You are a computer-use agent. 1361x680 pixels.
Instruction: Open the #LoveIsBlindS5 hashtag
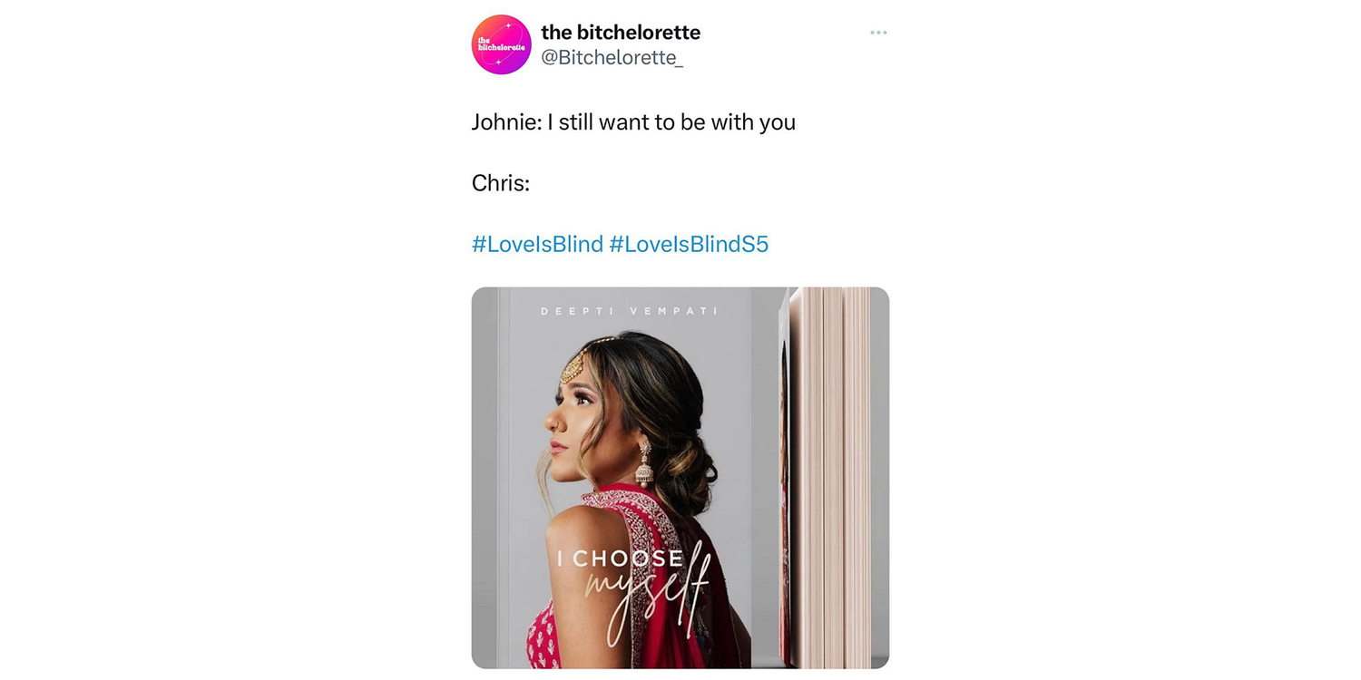coord(689,244)
